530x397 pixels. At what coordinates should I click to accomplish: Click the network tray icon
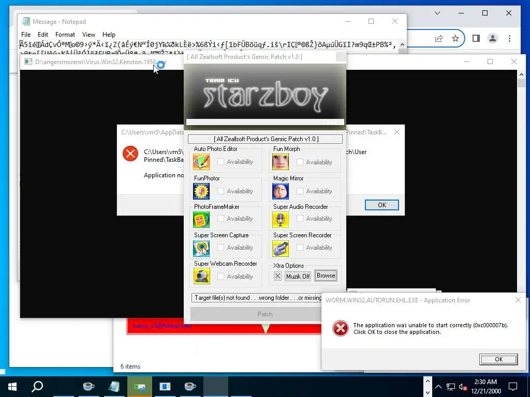[451, 387]
